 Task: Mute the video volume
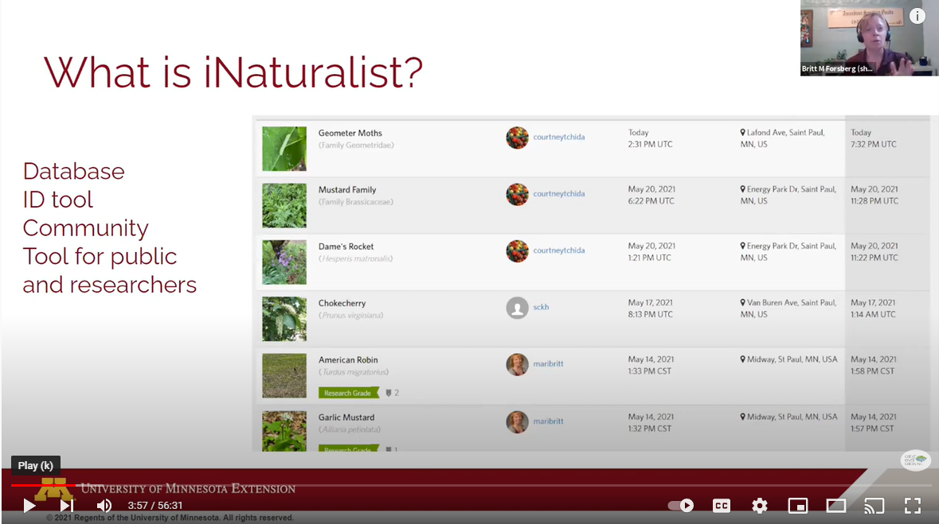click(x=104, y=506)
